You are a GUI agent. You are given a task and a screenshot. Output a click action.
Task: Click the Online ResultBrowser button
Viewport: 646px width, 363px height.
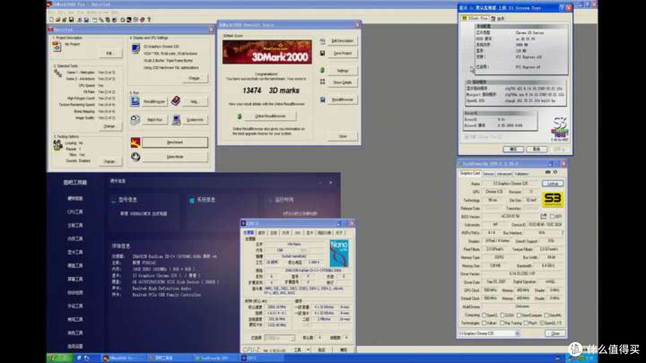click(x=270, y=116)
